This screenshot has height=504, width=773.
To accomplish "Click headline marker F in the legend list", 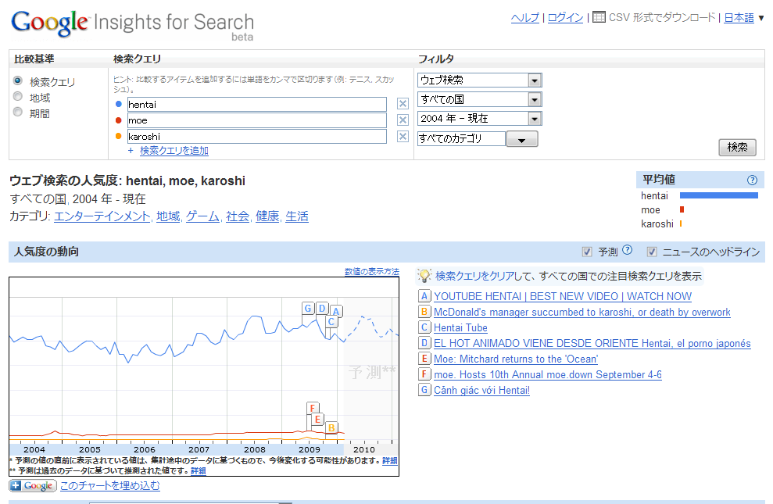I will (424, 374).
